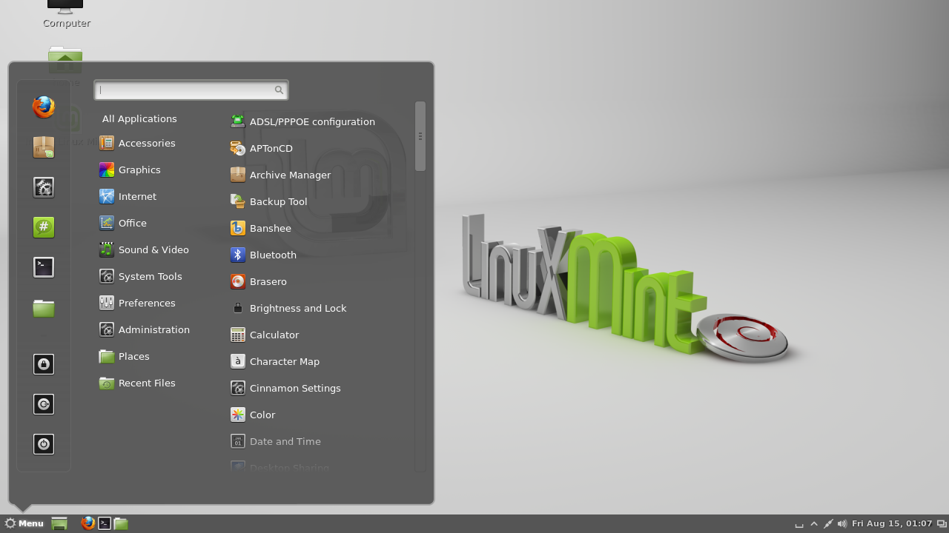Screen dimensions: 949x533
Task: Click the Bluetooth icon
Action: [238, 255]
